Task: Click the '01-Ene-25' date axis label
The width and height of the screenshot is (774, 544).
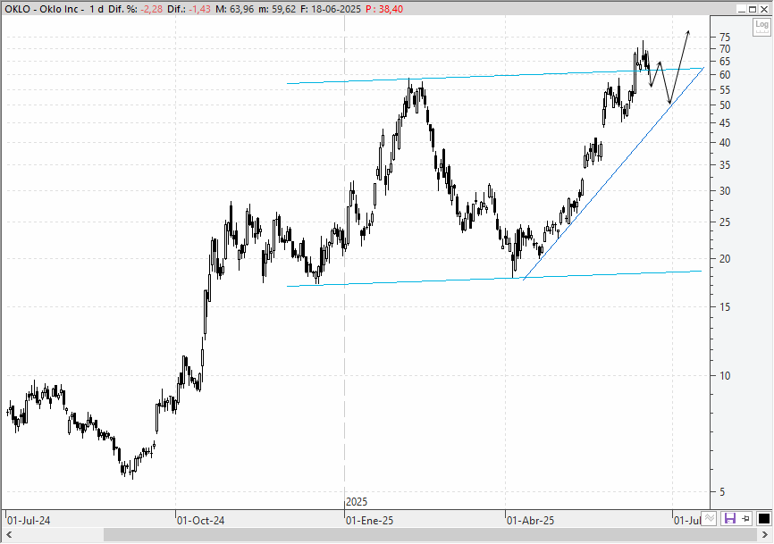Action: 369,520
